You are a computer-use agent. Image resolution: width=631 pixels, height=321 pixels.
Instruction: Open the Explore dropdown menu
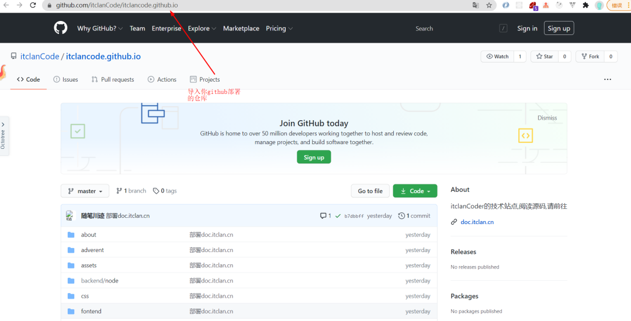point(202,29)
